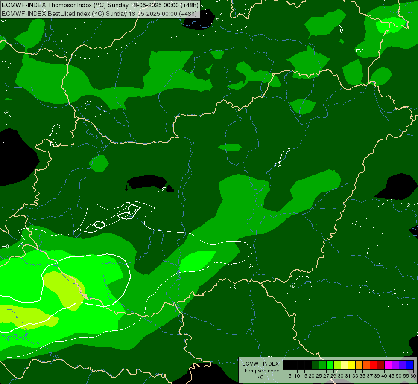The image size is (418, 384).
Task: Click the pure yellow 31–33 legend swatch
Action: [352, 365]
